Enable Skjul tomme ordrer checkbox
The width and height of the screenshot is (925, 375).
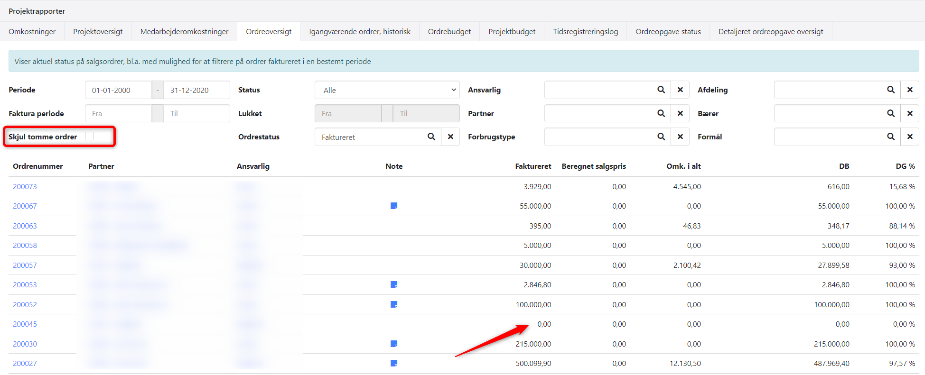tap(89, 137)
